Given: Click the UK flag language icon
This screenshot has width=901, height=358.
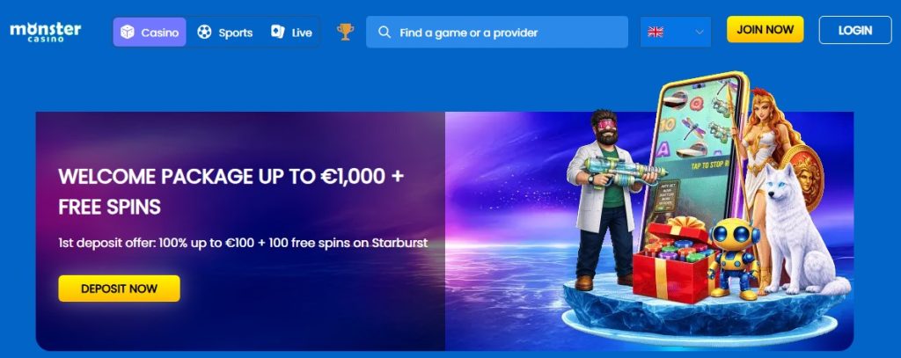Looking at the screenshot, I should coord(656,33).
